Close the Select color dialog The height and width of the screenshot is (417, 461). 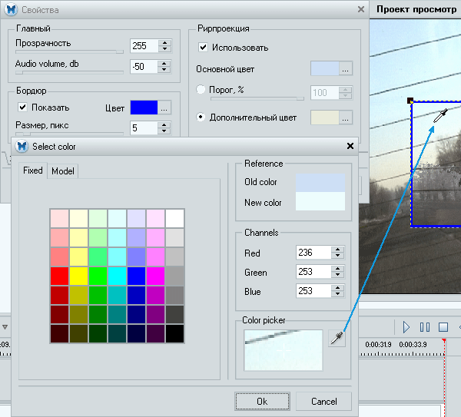pyautogui.click(x=350, y=146)
